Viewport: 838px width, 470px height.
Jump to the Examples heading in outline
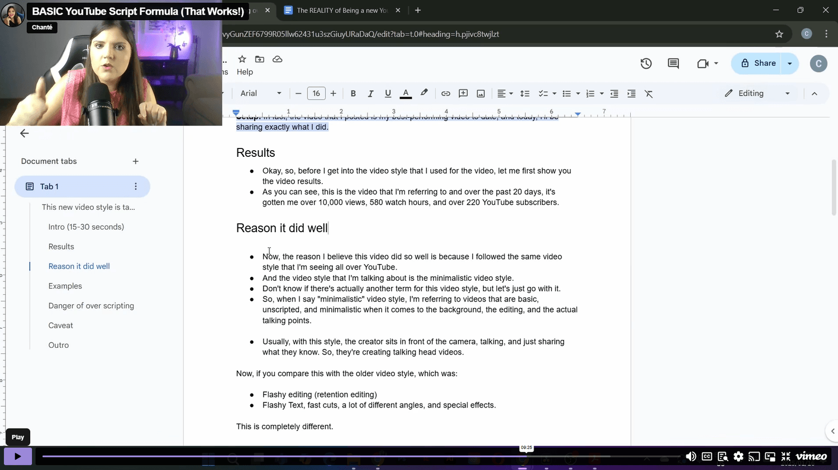pos(65,286)
